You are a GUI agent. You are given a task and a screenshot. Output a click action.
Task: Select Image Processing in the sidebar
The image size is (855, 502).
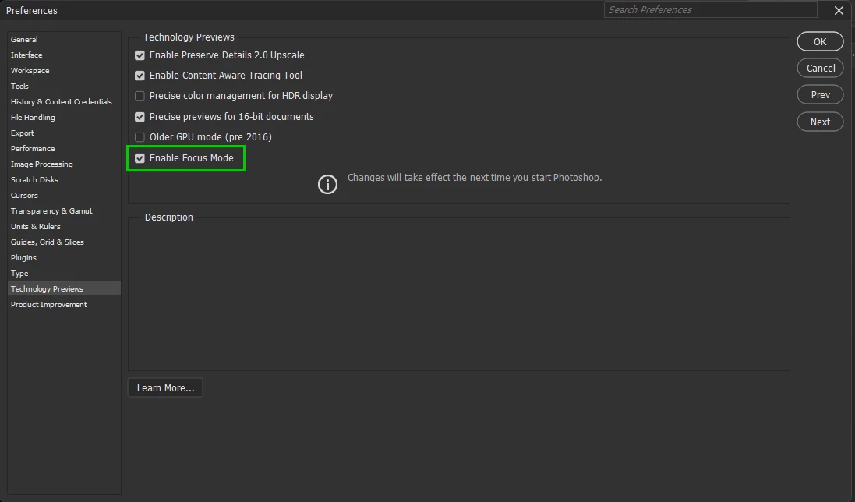(x=64, y=164)
